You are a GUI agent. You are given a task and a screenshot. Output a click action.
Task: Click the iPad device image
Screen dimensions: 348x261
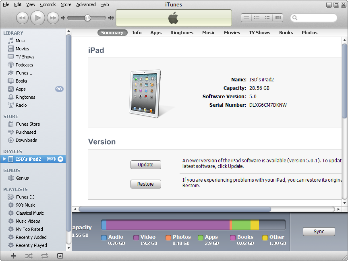[x=145, y=93]
